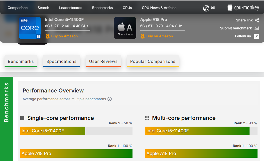
Task: Go to CPU News & Articles
Action: (x=159, y=8)
